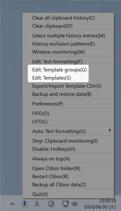Toggle Always on top(A)
This screenshot has height=211, width=121.
click(x=68, y=159)
